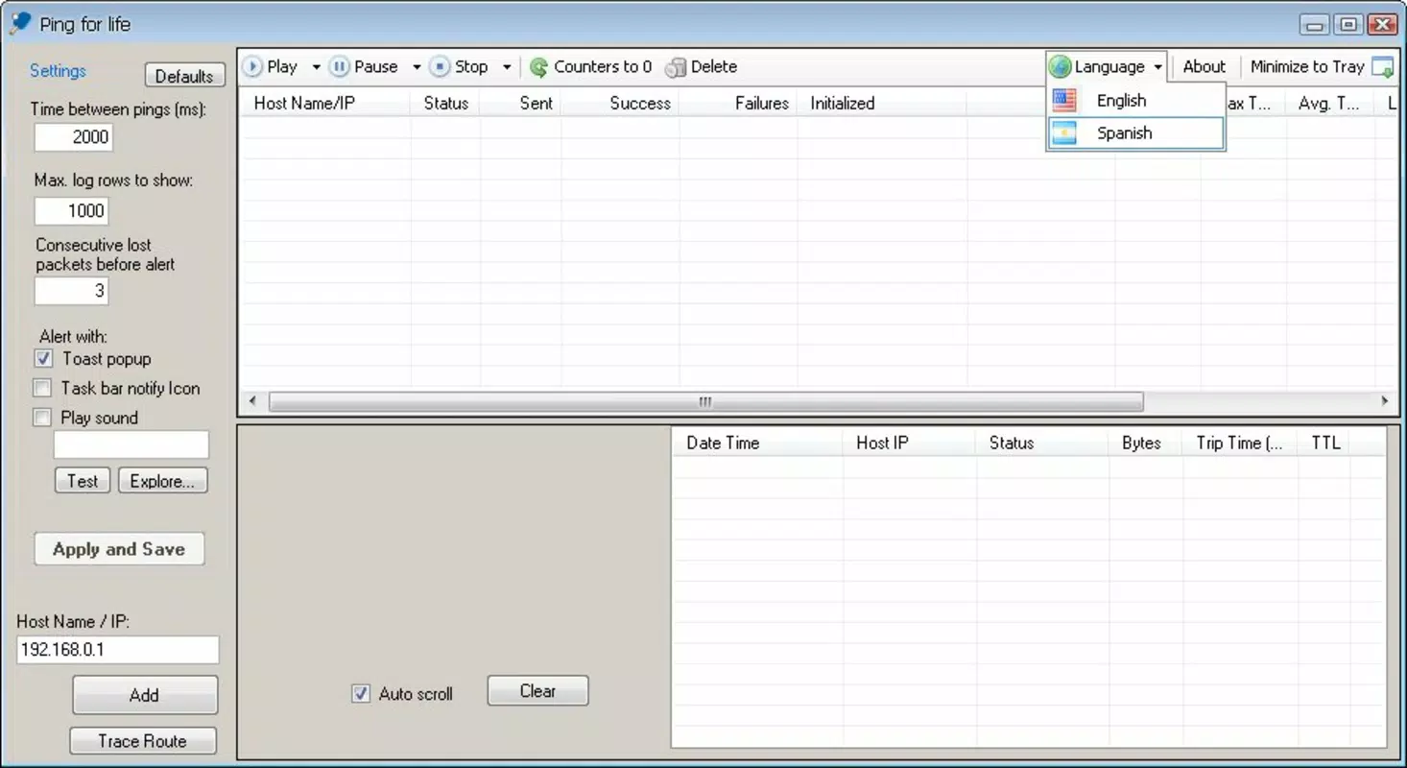The height and width of the screenshot is (768, 1407).
Task: Click the Language globe icon
Action: click(x=1061, y=67)
